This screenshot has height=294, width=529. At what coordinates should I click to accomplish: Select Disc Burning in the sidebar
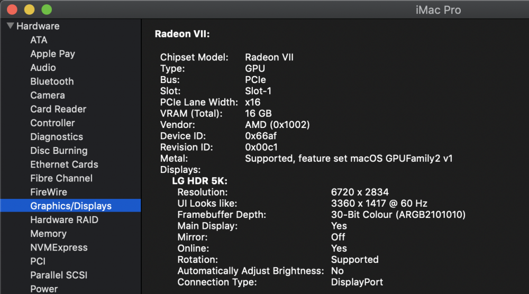(x=59, y=151)
